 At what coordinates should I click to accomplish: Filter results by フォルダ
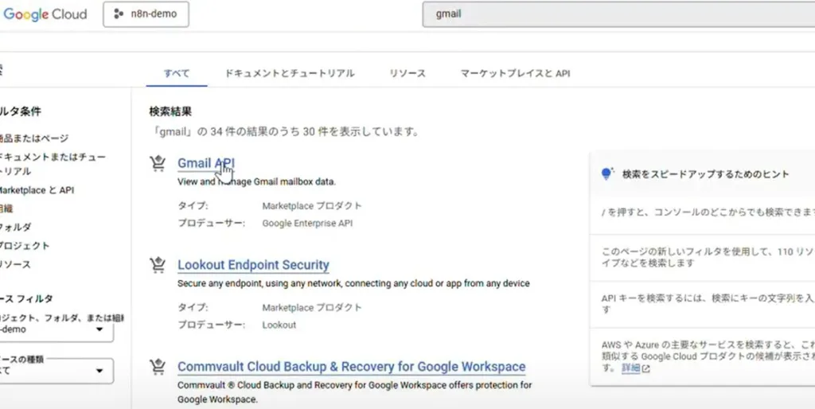coord(16,227)
